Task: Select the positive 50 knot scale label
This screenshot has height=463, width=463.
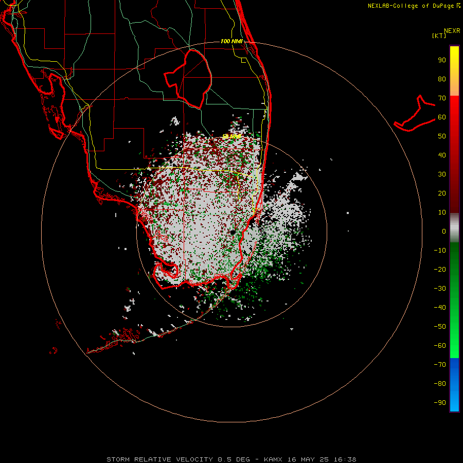Action: coord(442,136)
